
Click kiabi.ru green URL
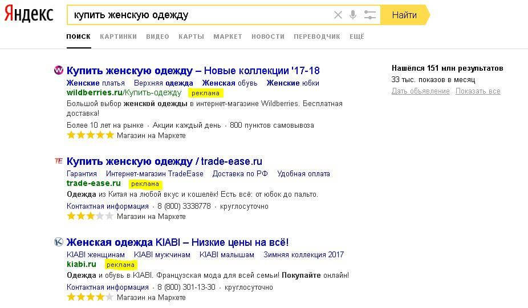[x=82, y=264]
